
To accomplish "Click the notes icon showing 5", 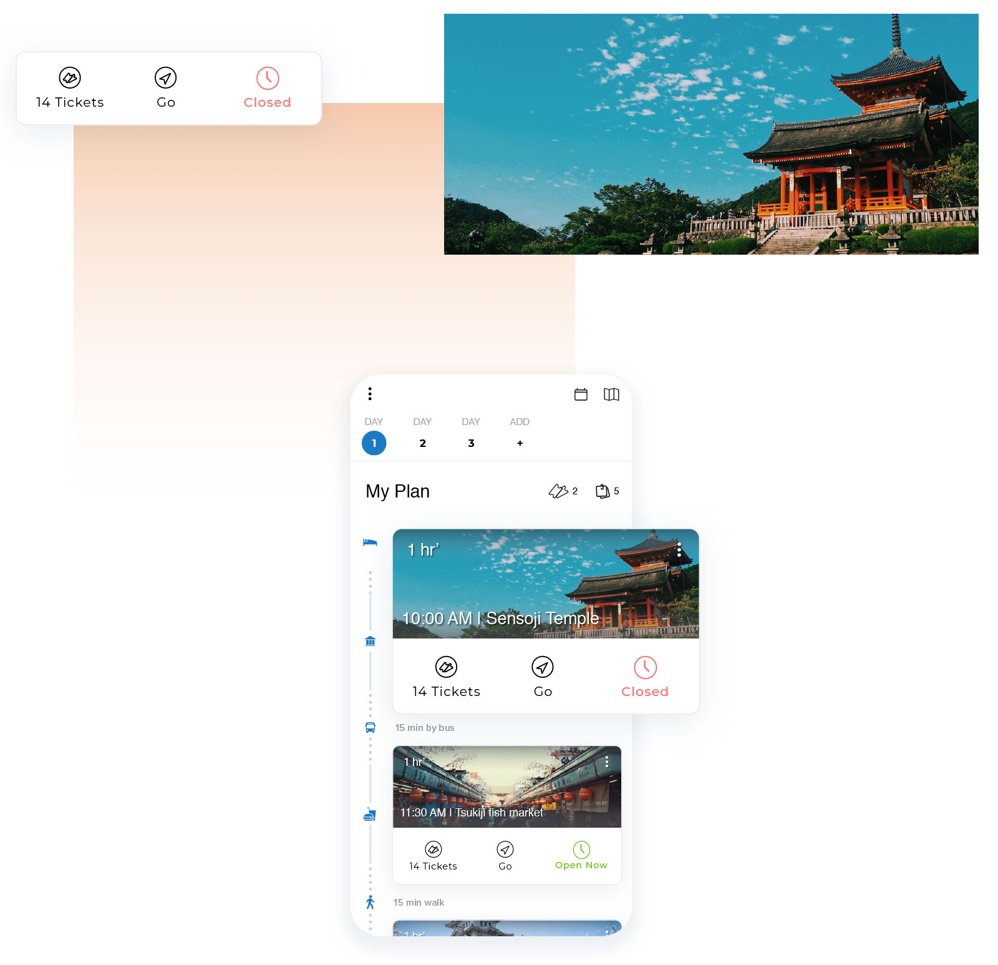I will [603, 491].
